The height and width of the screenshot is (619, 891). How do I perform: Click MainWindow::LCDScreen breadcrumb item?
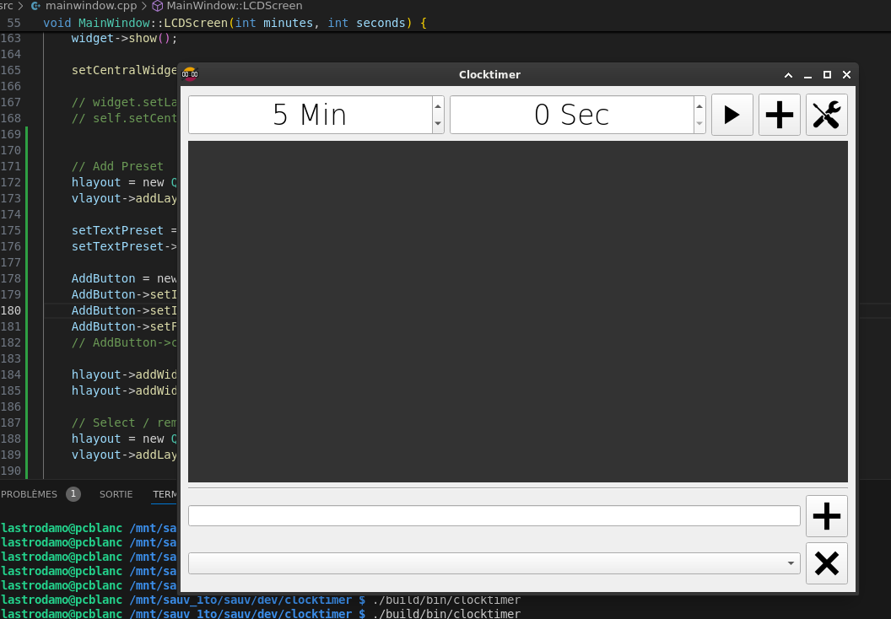point(234,6)
